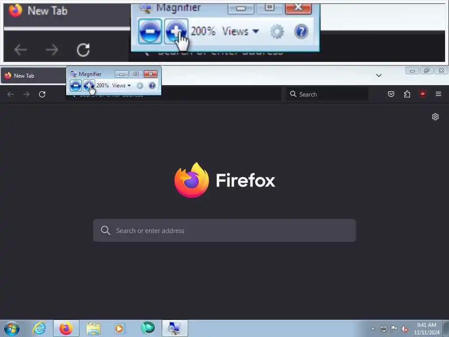Go back using Firefox back arrow
This screenshot has height=337, width=449.
[11, 94]
